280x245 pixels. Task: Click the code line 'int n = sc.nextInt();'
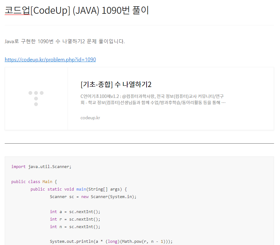[75, 227]
